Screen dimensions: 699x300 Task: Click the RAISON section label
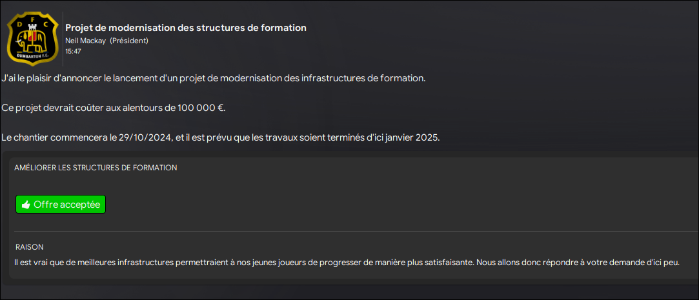point(28,246)
